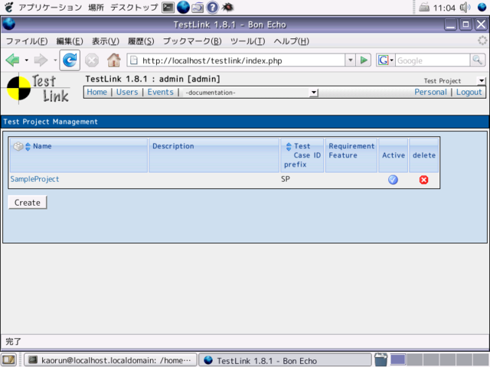The width and height of the screenshot is (490, 367).
Task: Click the Create button
Action: coord(28,203)
